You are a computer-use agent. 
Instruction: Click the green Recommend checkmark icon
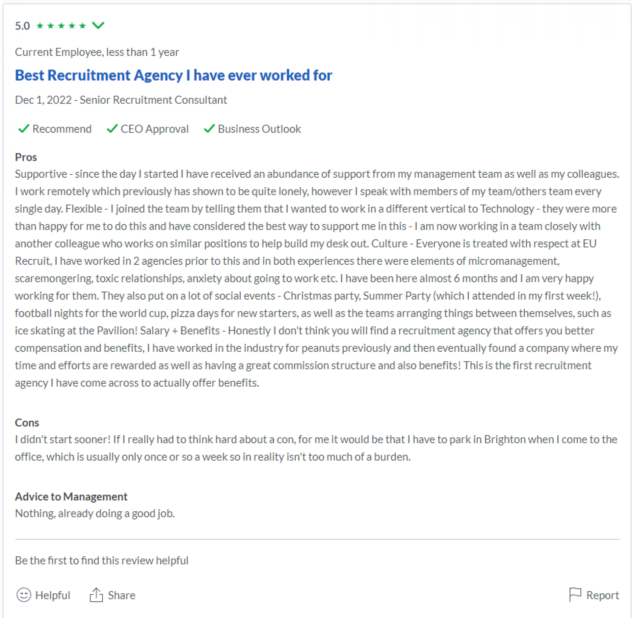[24, 129]
